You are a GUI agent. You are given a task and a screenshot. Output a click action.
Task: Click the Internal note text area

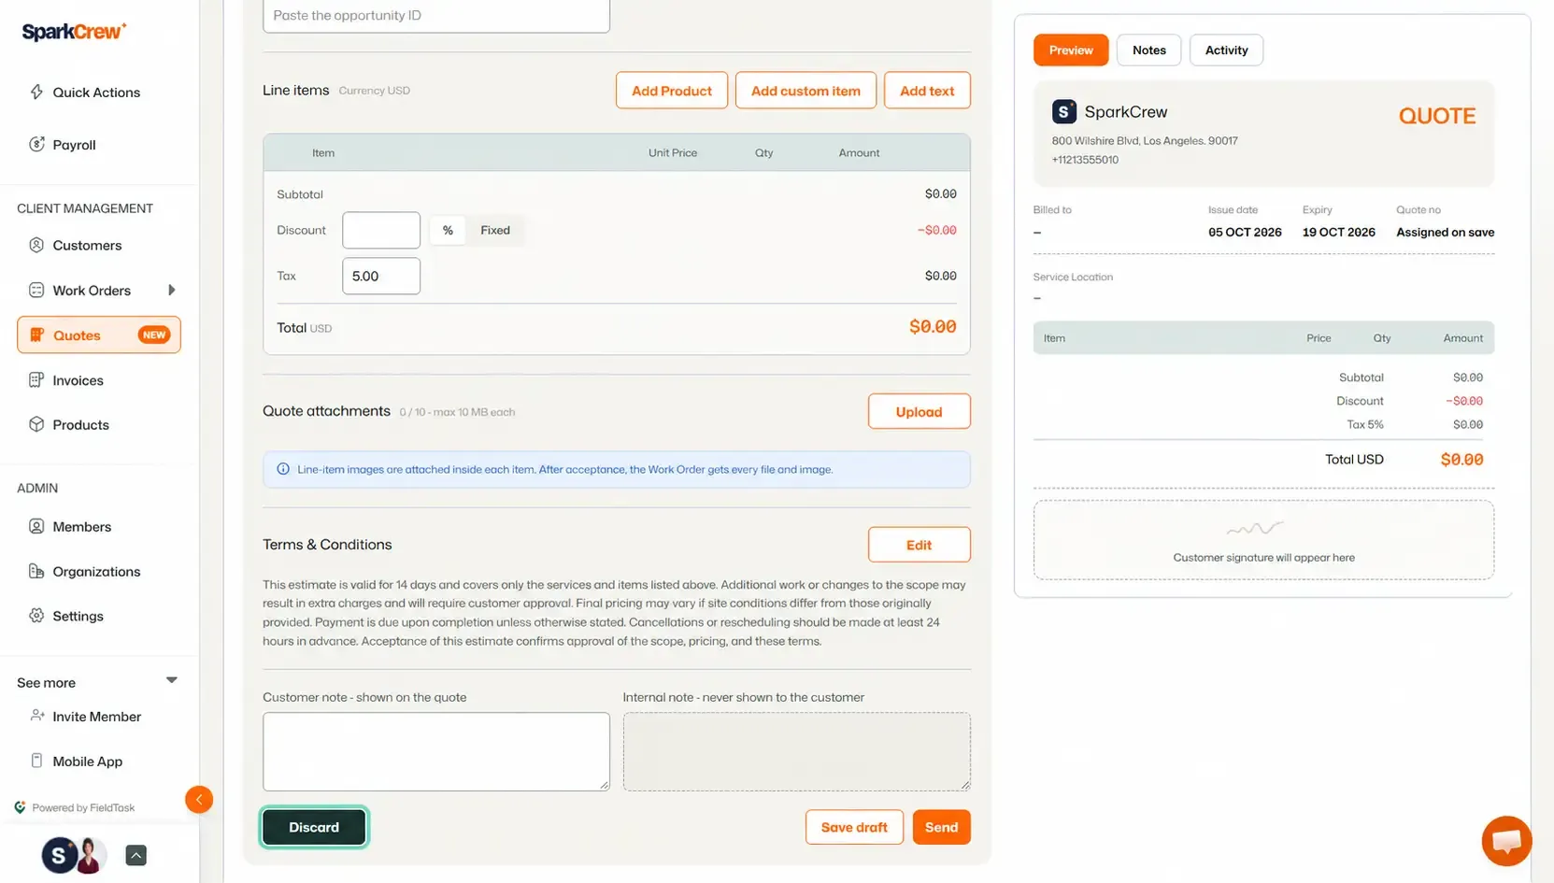[797, 751]
